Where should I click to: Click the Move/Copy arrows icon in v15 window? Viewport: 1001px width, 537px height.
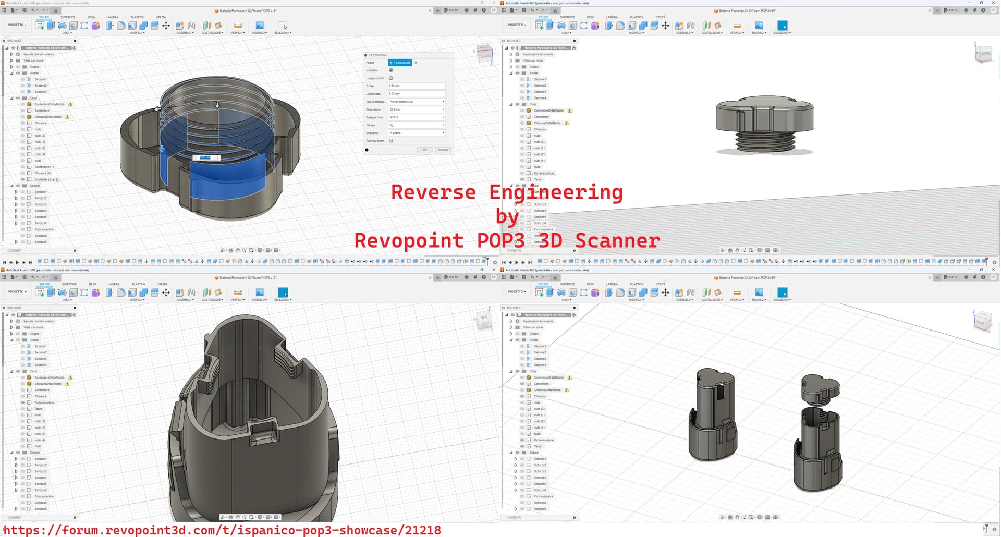166,26
